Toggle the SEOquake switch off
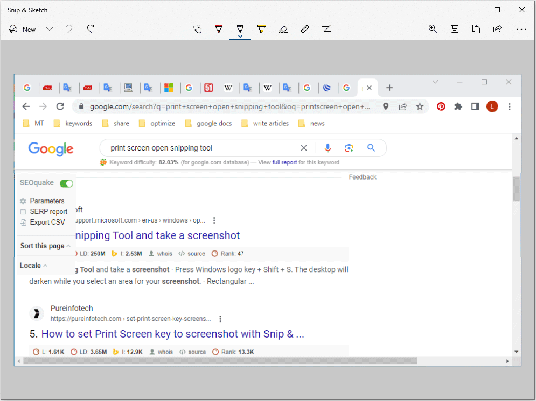Screen dimensions: 536x401 click(x=66, y=183)
